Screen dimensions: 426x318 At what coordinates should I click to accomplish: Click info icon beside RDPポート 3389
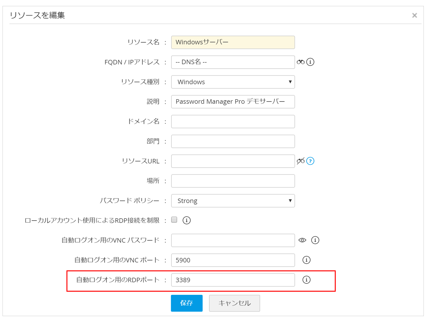[306, 280]
